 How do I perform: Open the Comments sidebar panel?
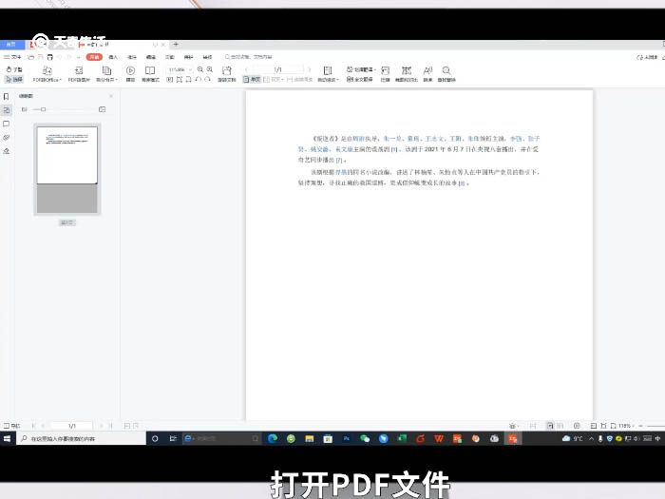pyautogui.click(x=7, y=124)
